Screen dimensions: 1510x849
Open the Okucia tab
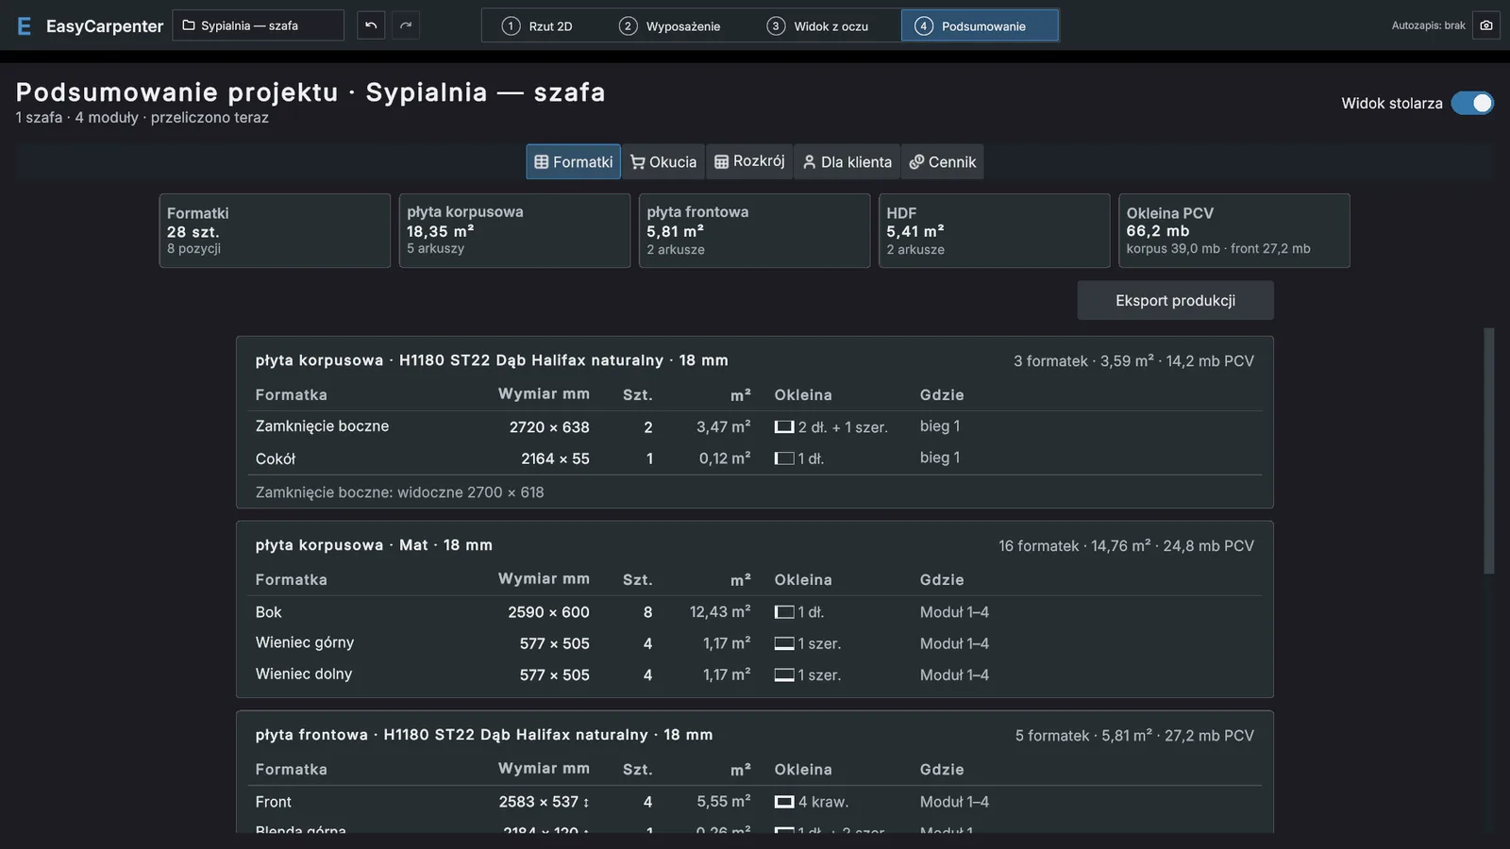click(663, 162)
